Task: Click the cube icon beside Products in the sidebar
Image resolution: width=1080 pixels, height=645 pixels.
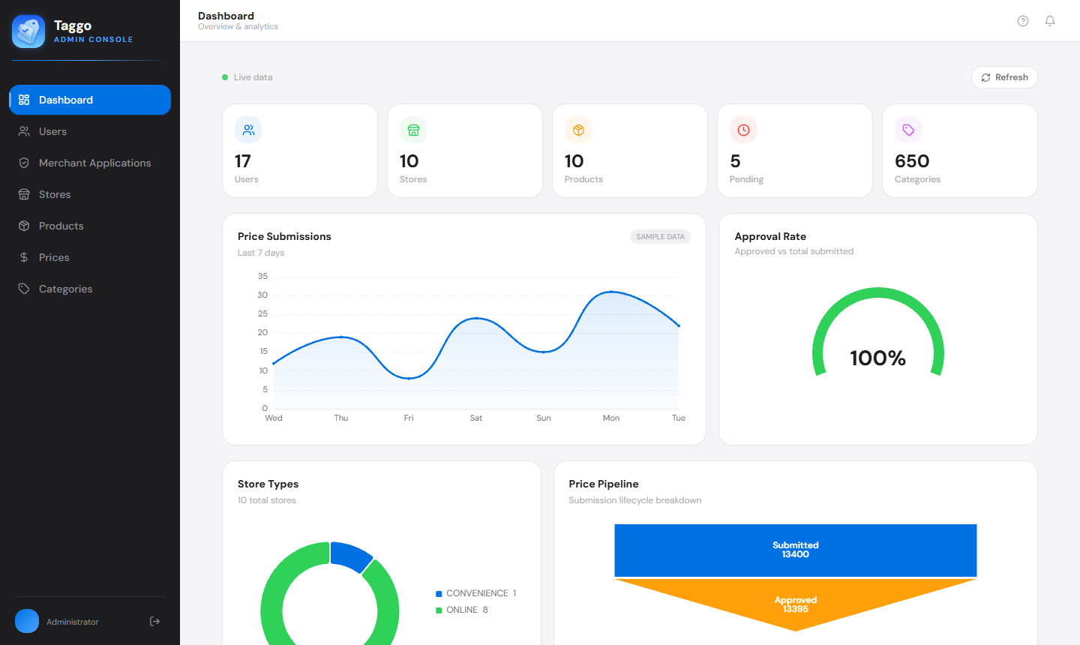Action: pos(24,226)
